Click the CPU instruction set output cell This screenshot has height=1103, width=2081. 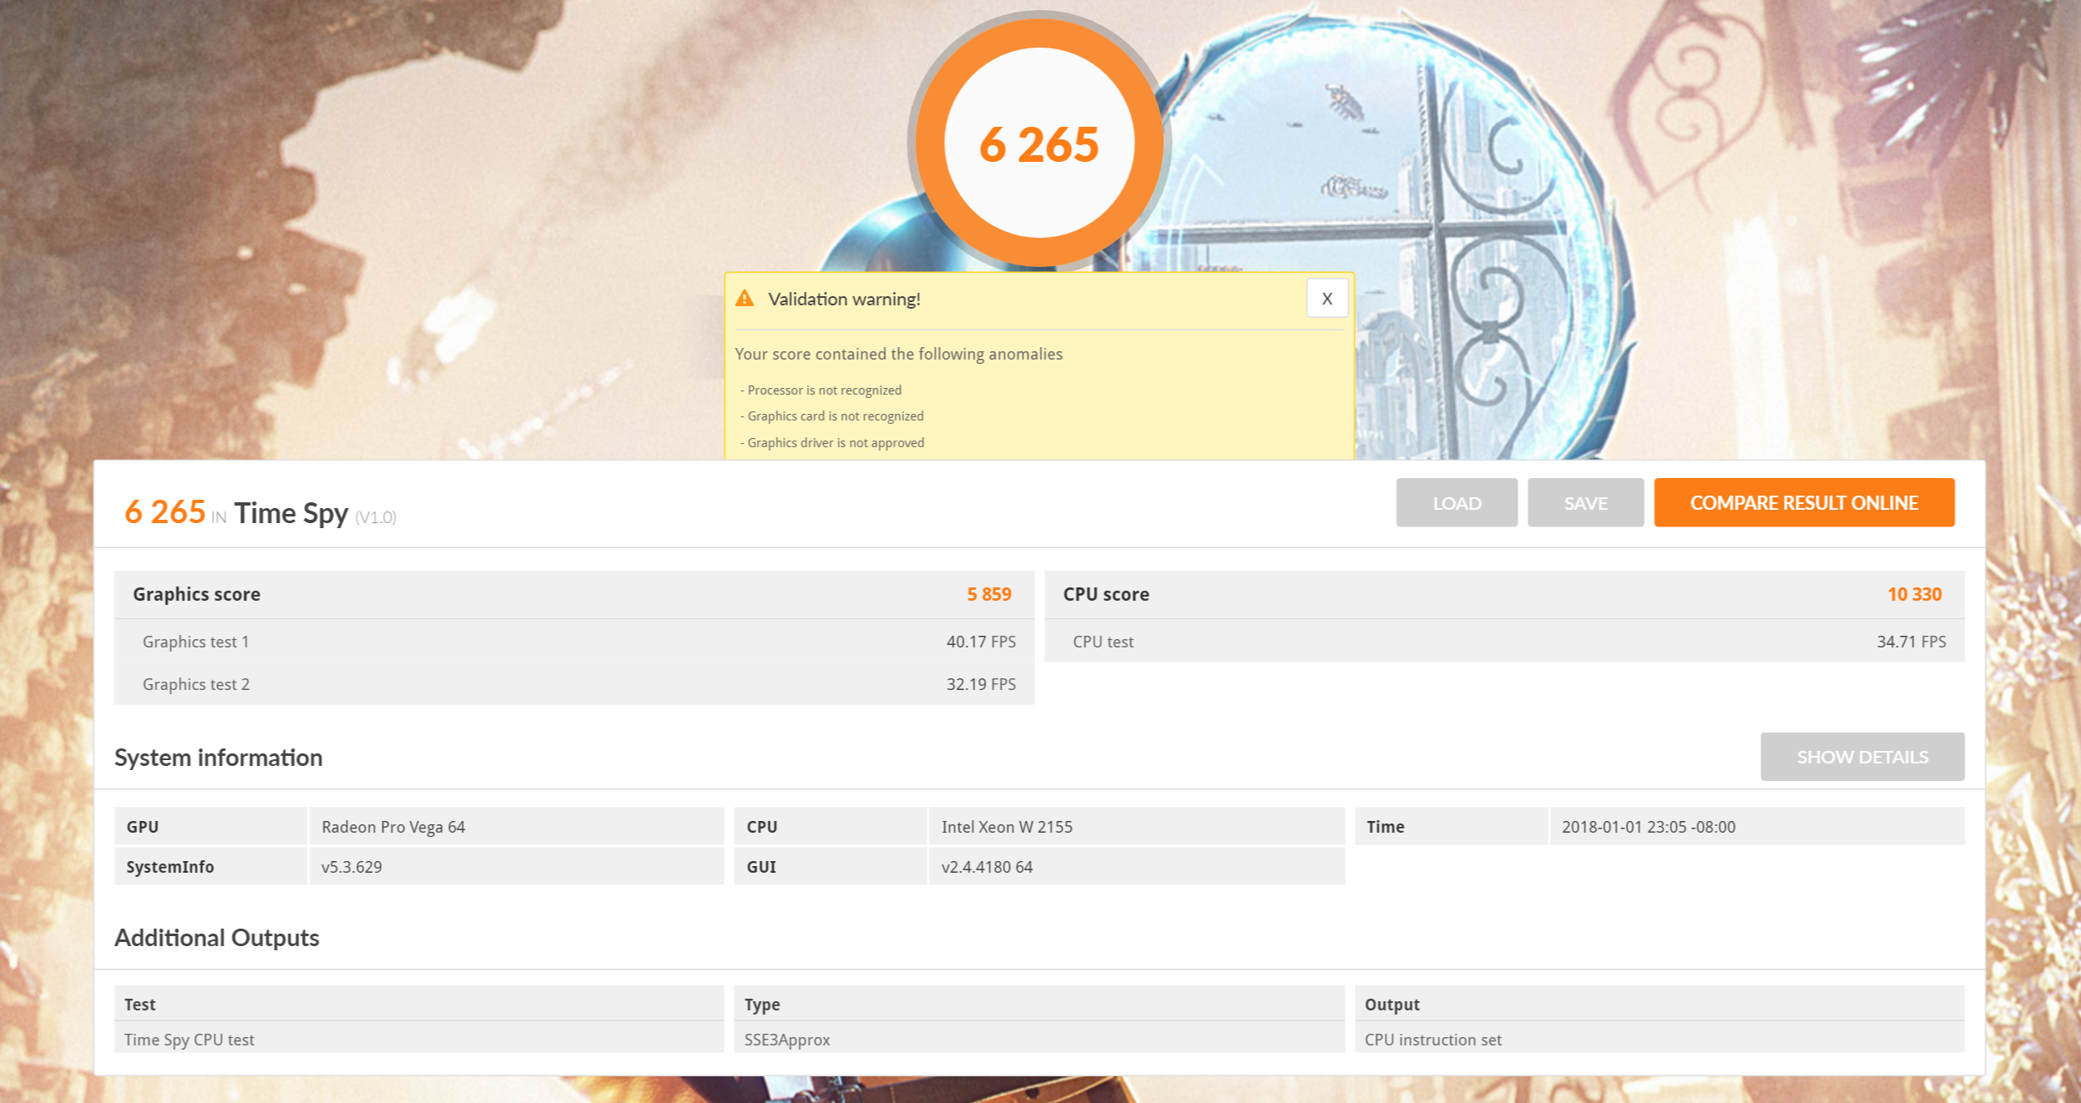tap(1659, 1039)
